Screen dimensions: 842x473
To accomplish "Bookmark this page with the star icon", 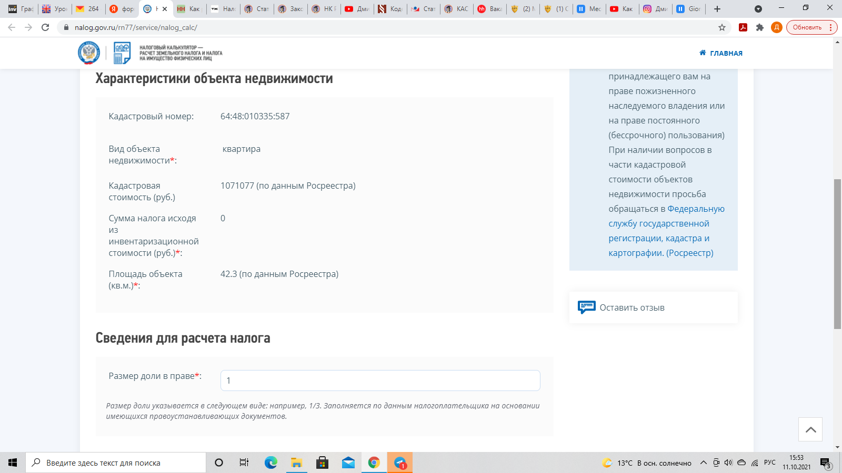I will 722,27.
